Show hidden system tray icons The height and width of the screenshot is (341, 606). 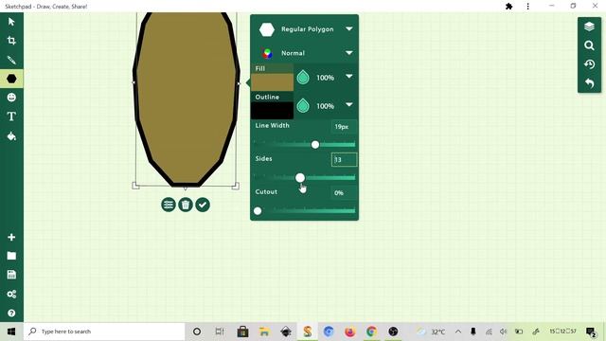[x=458, y=332]
